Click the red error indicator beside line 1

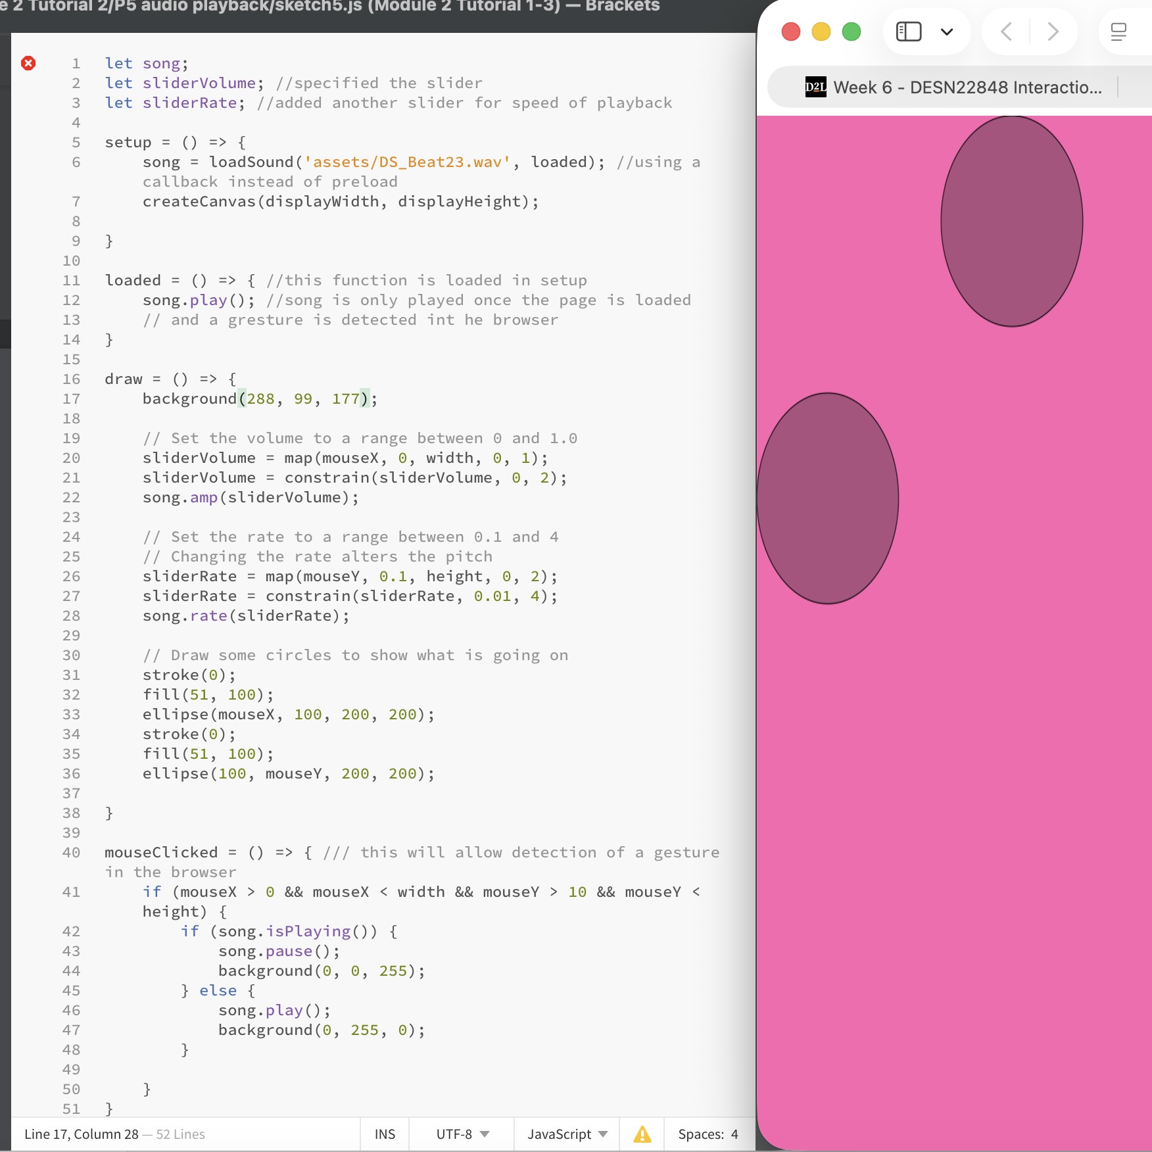(x=28, y=63)
